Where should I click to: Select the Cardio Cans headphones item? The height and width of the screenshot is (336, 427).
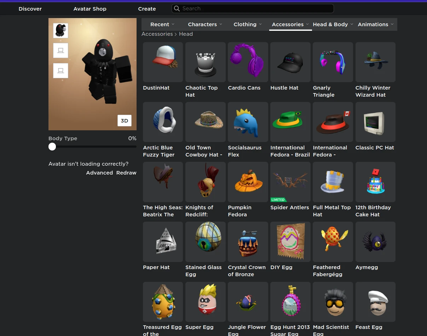(x=248, y=62)
